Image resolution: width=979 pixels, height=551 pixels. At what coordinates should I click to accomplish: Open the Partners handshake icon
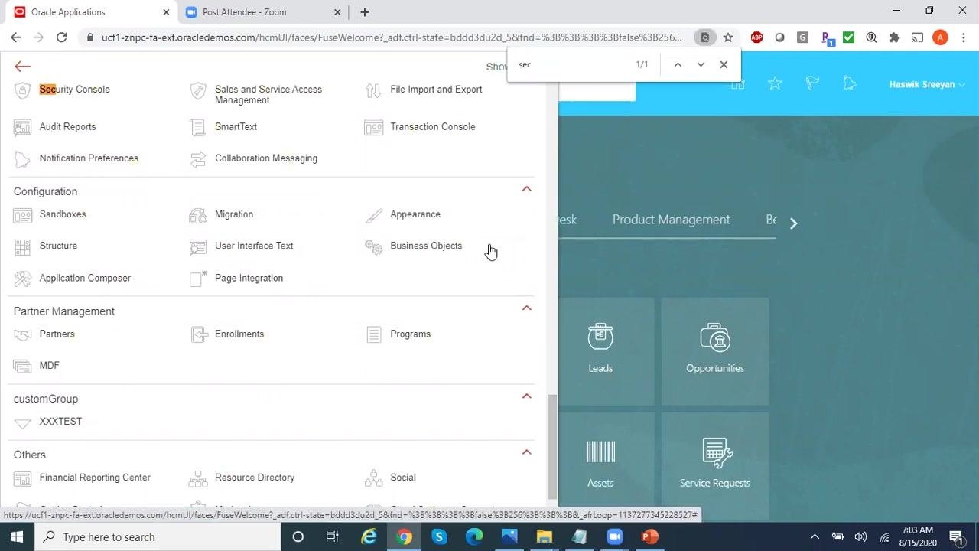pyautogui.click(x=23, y=334)
